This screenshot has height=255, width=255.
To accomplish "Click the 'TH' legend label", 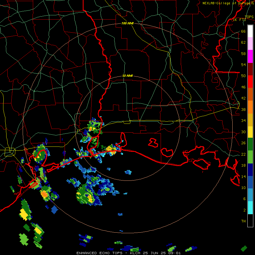I will [243, 221].
